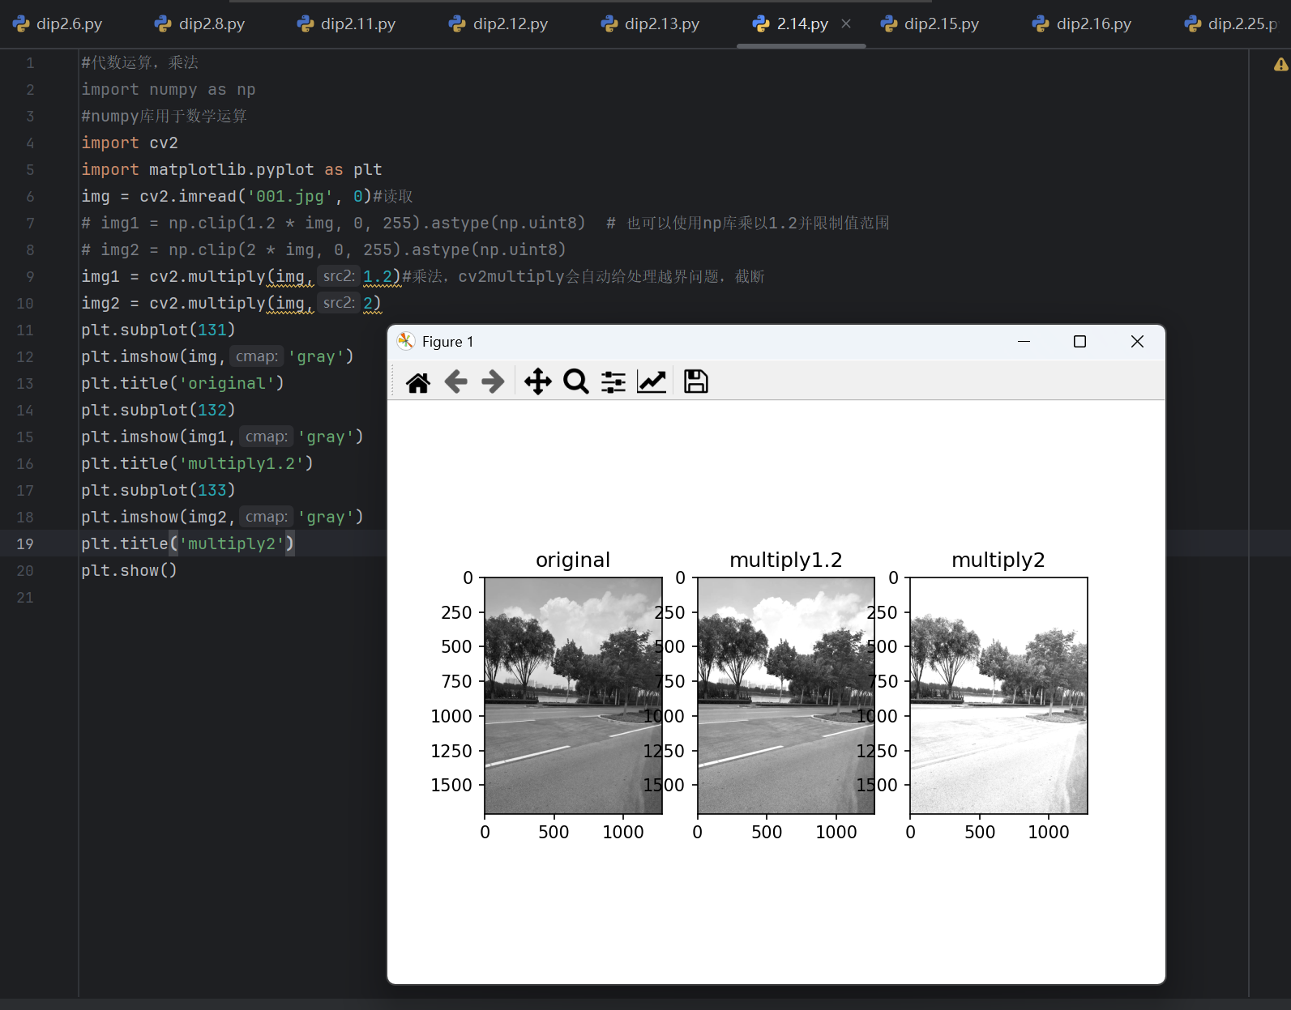
Task: Open Configure subplots sliders icon
Action: (x=613, y=381)
